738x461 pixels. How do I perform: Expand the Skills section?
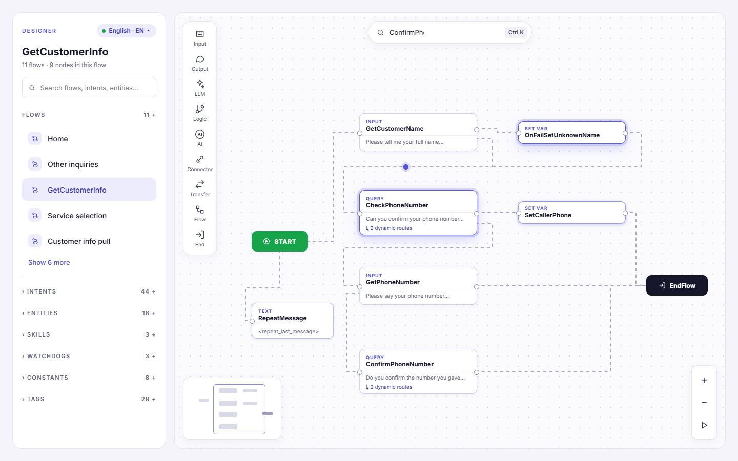coord(89,334)
